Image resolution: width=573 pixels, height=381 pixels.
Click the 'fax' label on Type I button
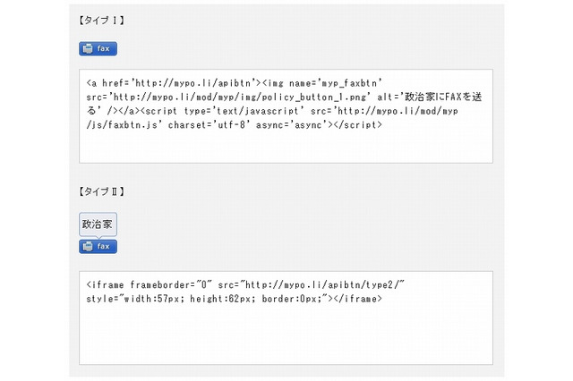(104, 49)
